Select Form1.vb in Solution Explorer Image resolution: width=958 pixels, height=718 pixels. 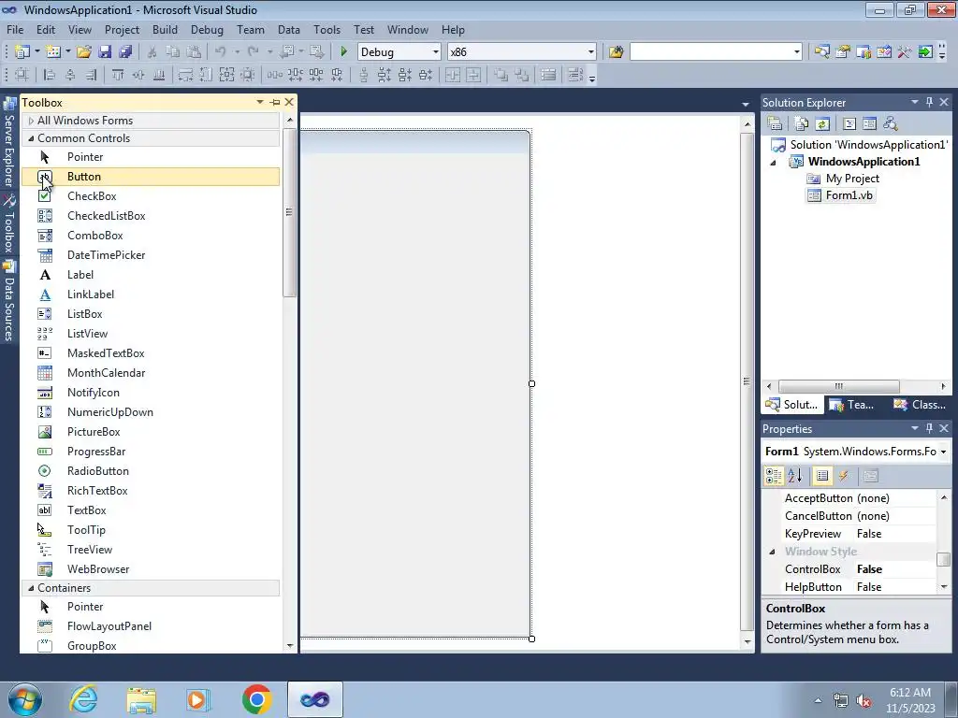849,195
